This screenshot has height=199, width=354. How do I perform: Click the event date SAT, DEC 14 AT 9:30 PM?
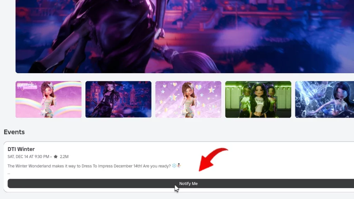click(28, 157)
